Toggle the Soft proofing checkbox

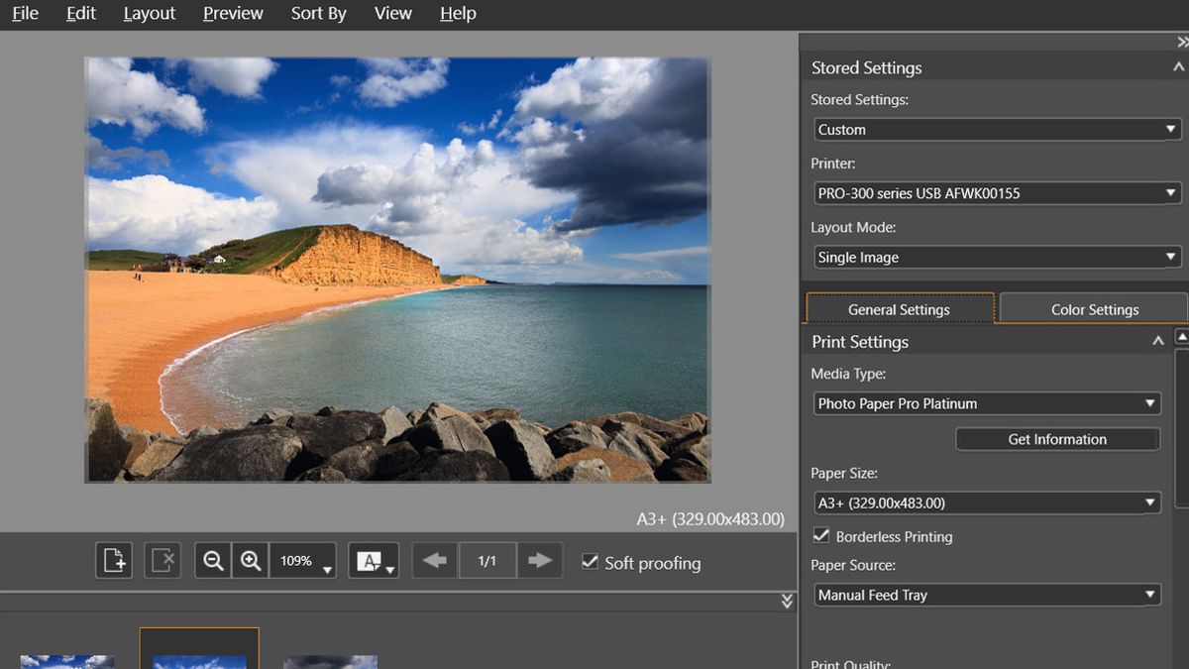[x=590, y=562]
